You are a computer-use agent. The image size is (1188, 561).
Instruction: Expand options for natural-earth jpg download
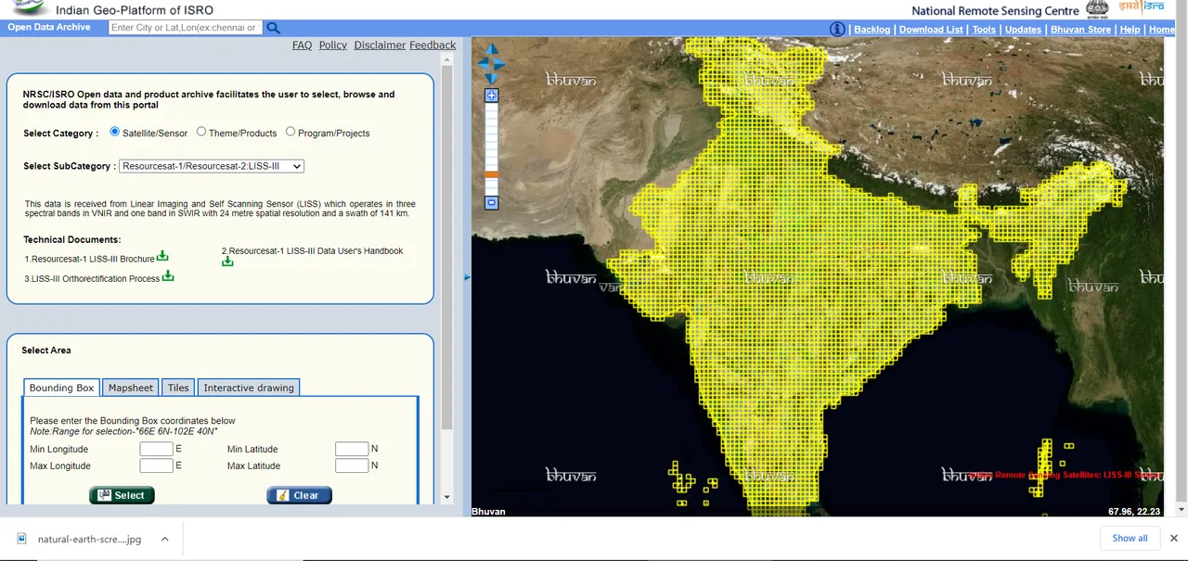(x=164, y=539)
